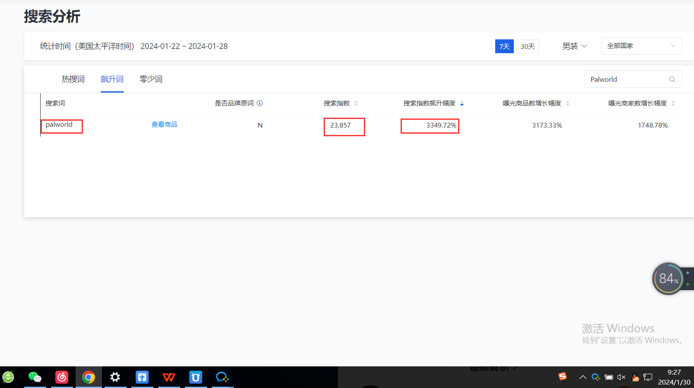The width and height of the screenshot is (694, 388).
Task: Sort by 搜索指数 column arrows
Action: pyautogui.click(x=356, y=103)
